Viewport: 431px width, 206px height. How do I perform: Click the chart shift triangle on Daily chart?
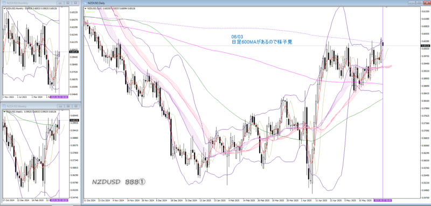387,8
